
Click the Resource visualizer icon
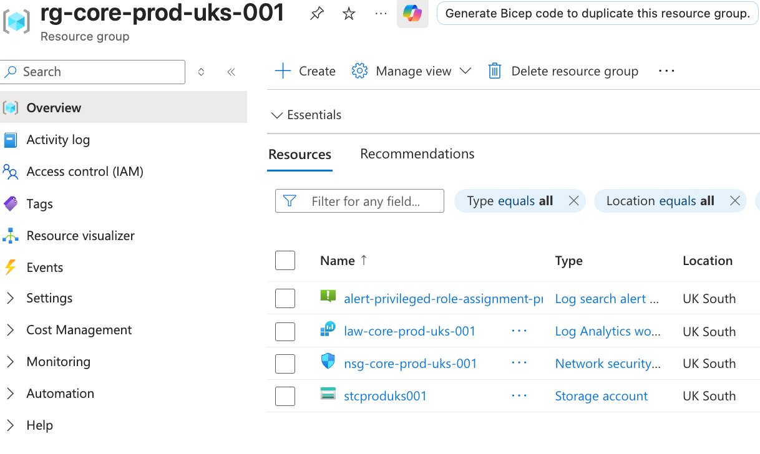(x=11, y=236)
